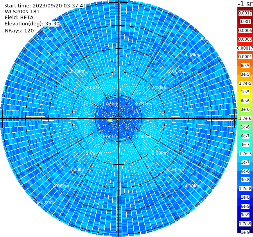Select the 1.7e-7 colorbar label

pos(245,153)
